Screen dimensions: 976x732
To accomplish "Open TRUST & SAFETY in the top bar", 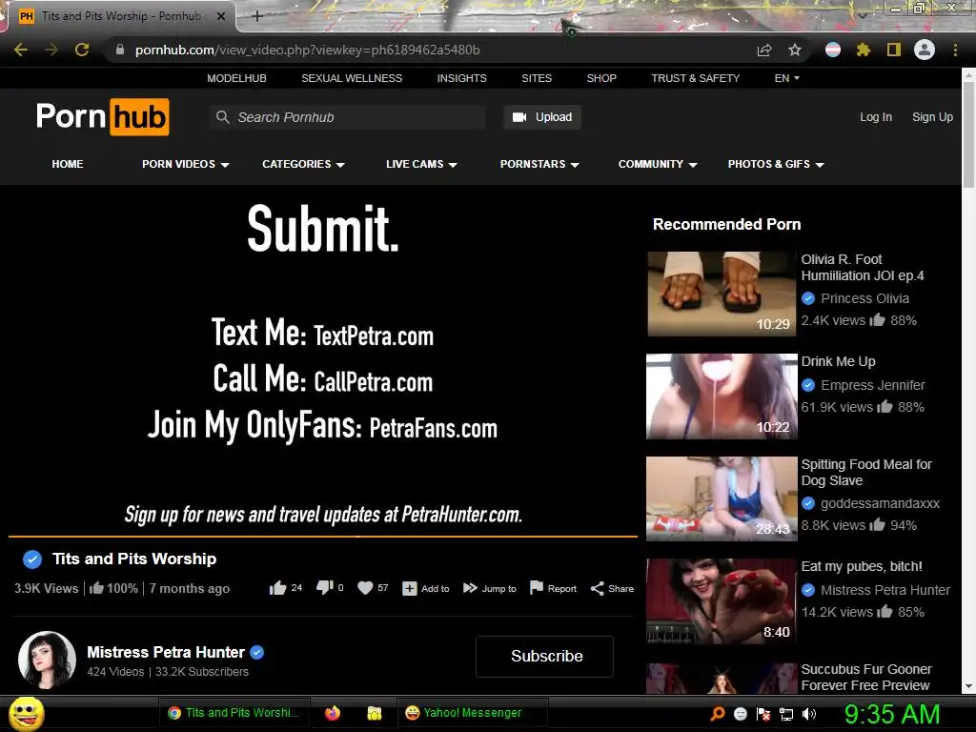I will pos(695,78).
